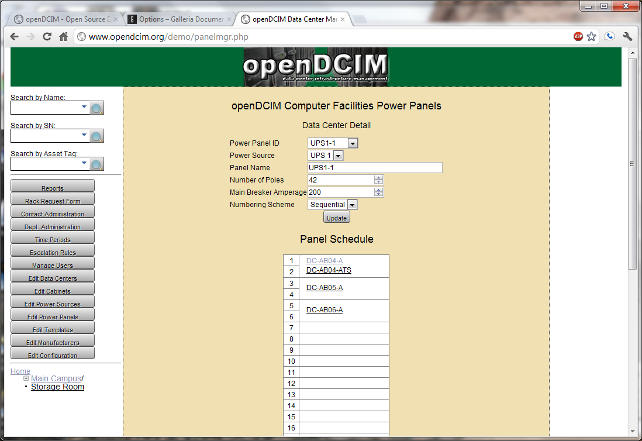Increase the Number of Poles stepper
This screenshot has width=642, height=441.
[x=379, y=178]
